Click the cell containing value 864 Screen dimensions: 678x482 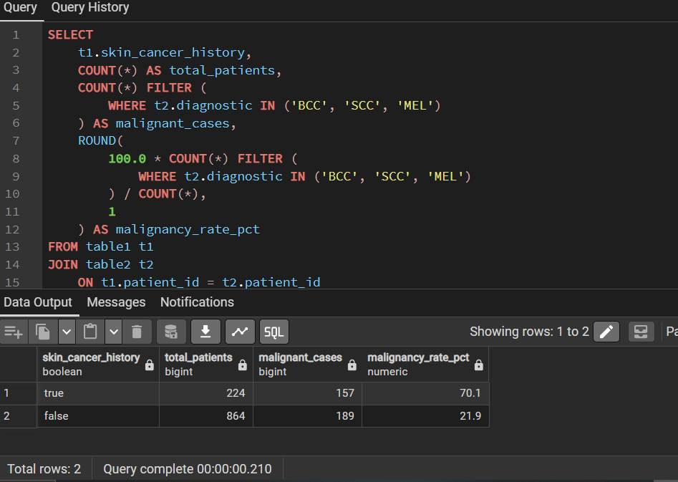pyautogui.click(x=205, y=416)
